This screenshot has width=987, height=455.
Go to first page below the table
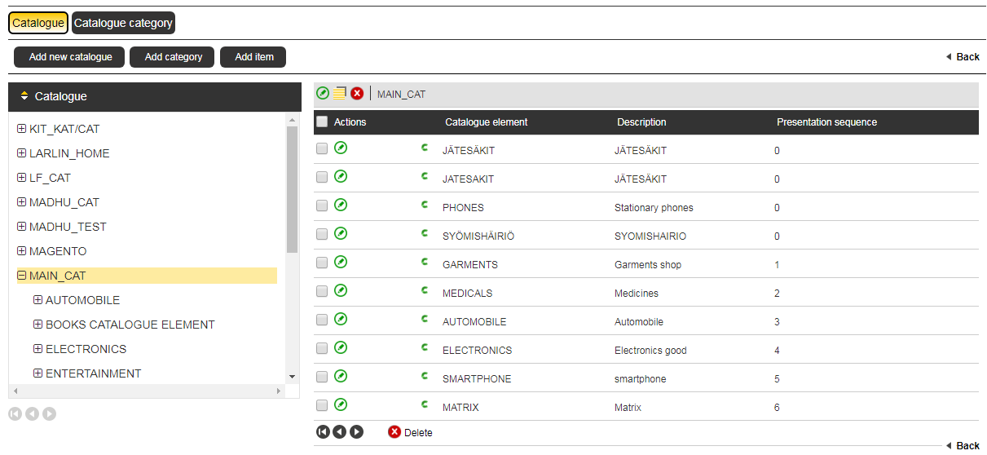[323, 432]
